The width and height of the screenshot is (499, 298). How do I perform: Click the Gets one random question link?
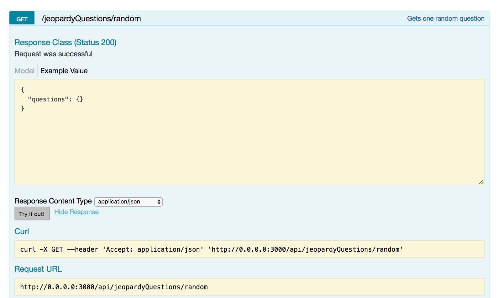click(446, 18)
